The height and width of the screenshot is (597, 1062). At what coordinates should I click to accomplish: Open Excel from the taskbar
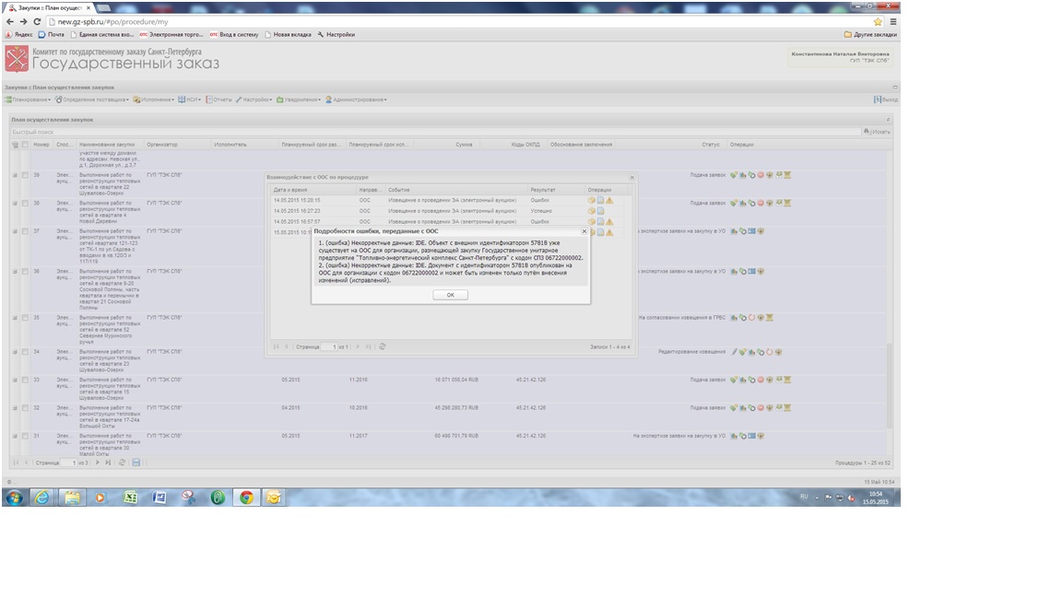point(130,497)
